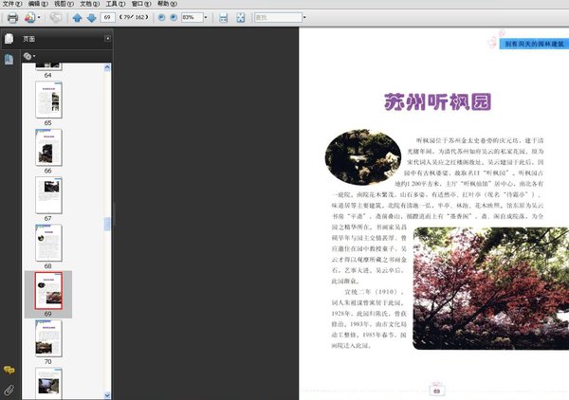Click the (79 / 162) page count text
Viewport: 569px width, 400px height.
pos(134,17)
